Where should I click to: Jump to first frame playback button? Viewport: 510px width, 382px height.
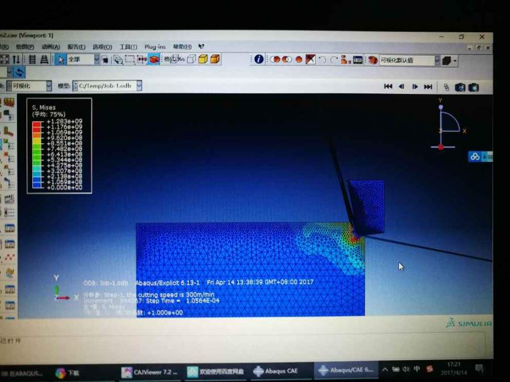coord(388,87)
